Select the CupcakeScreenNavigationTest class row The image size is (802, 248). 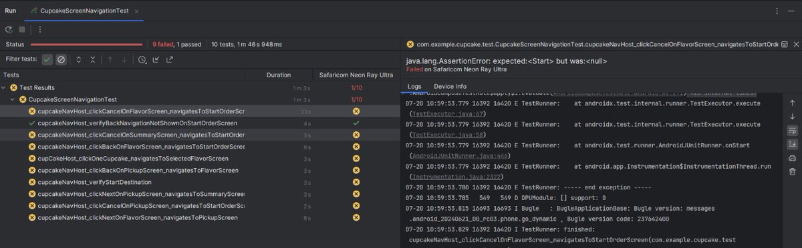pyautogui.click(x=200, y=99)
